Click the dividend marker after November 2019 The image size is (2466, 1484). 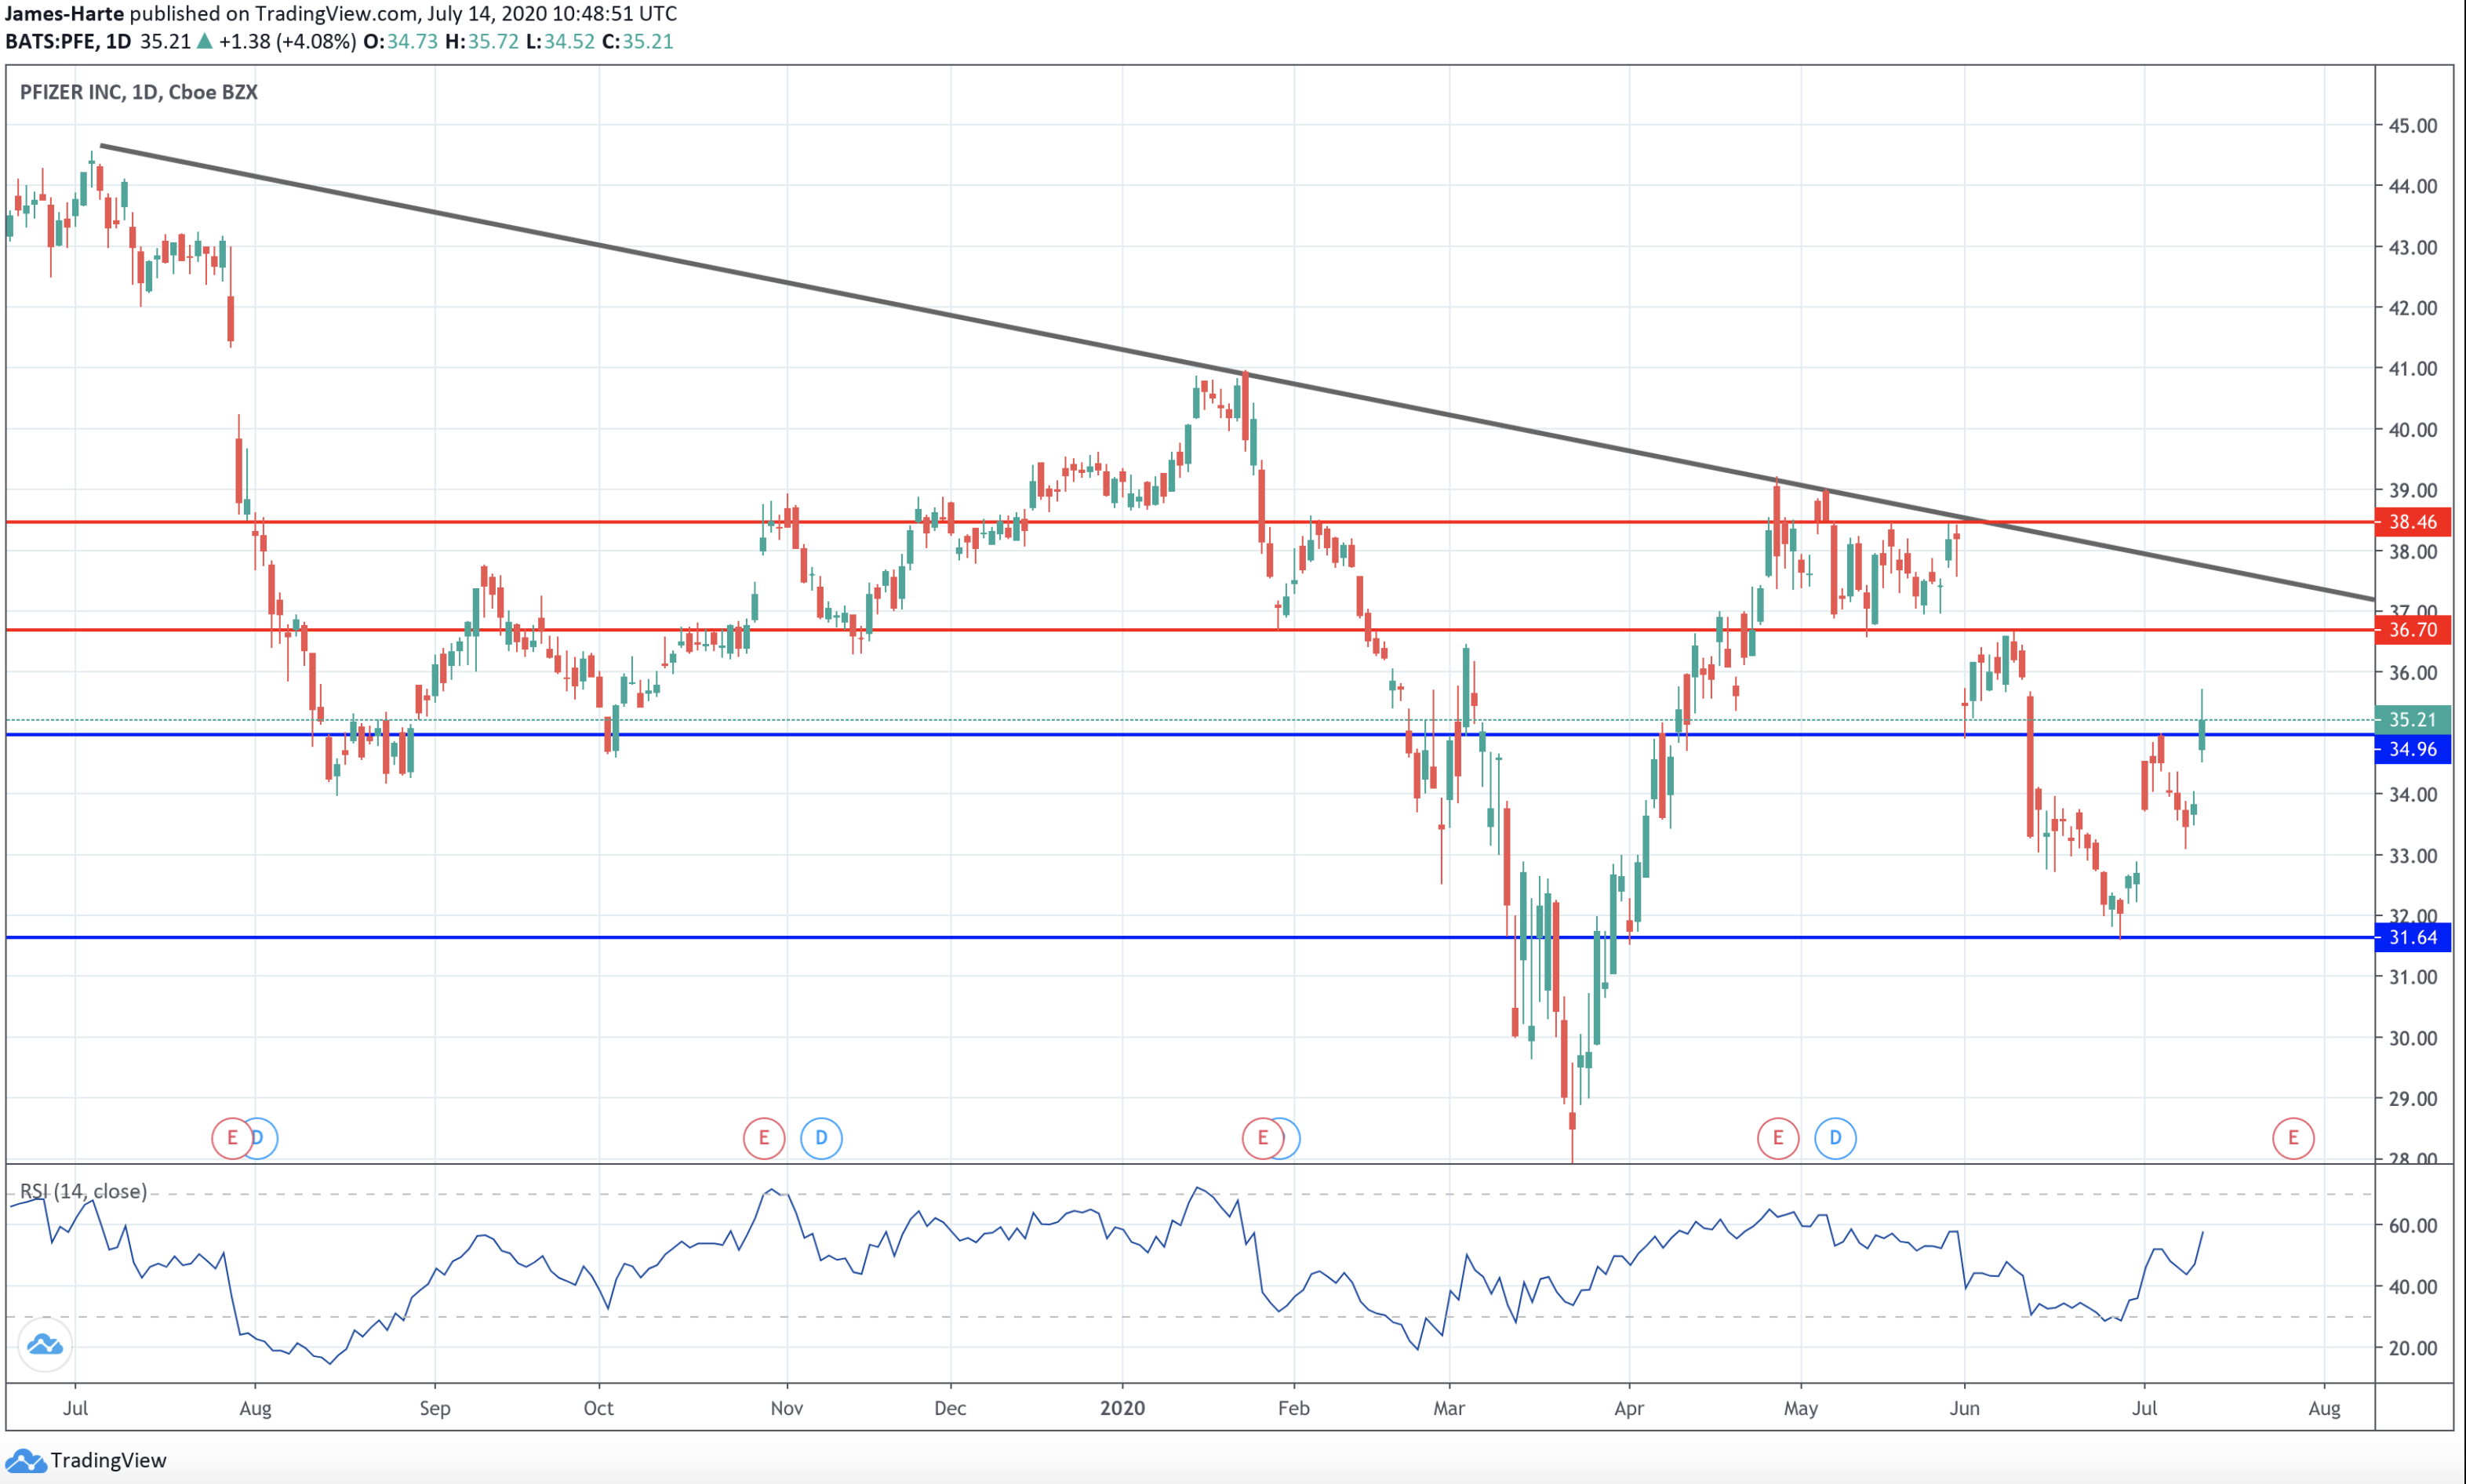point(821,1138)
